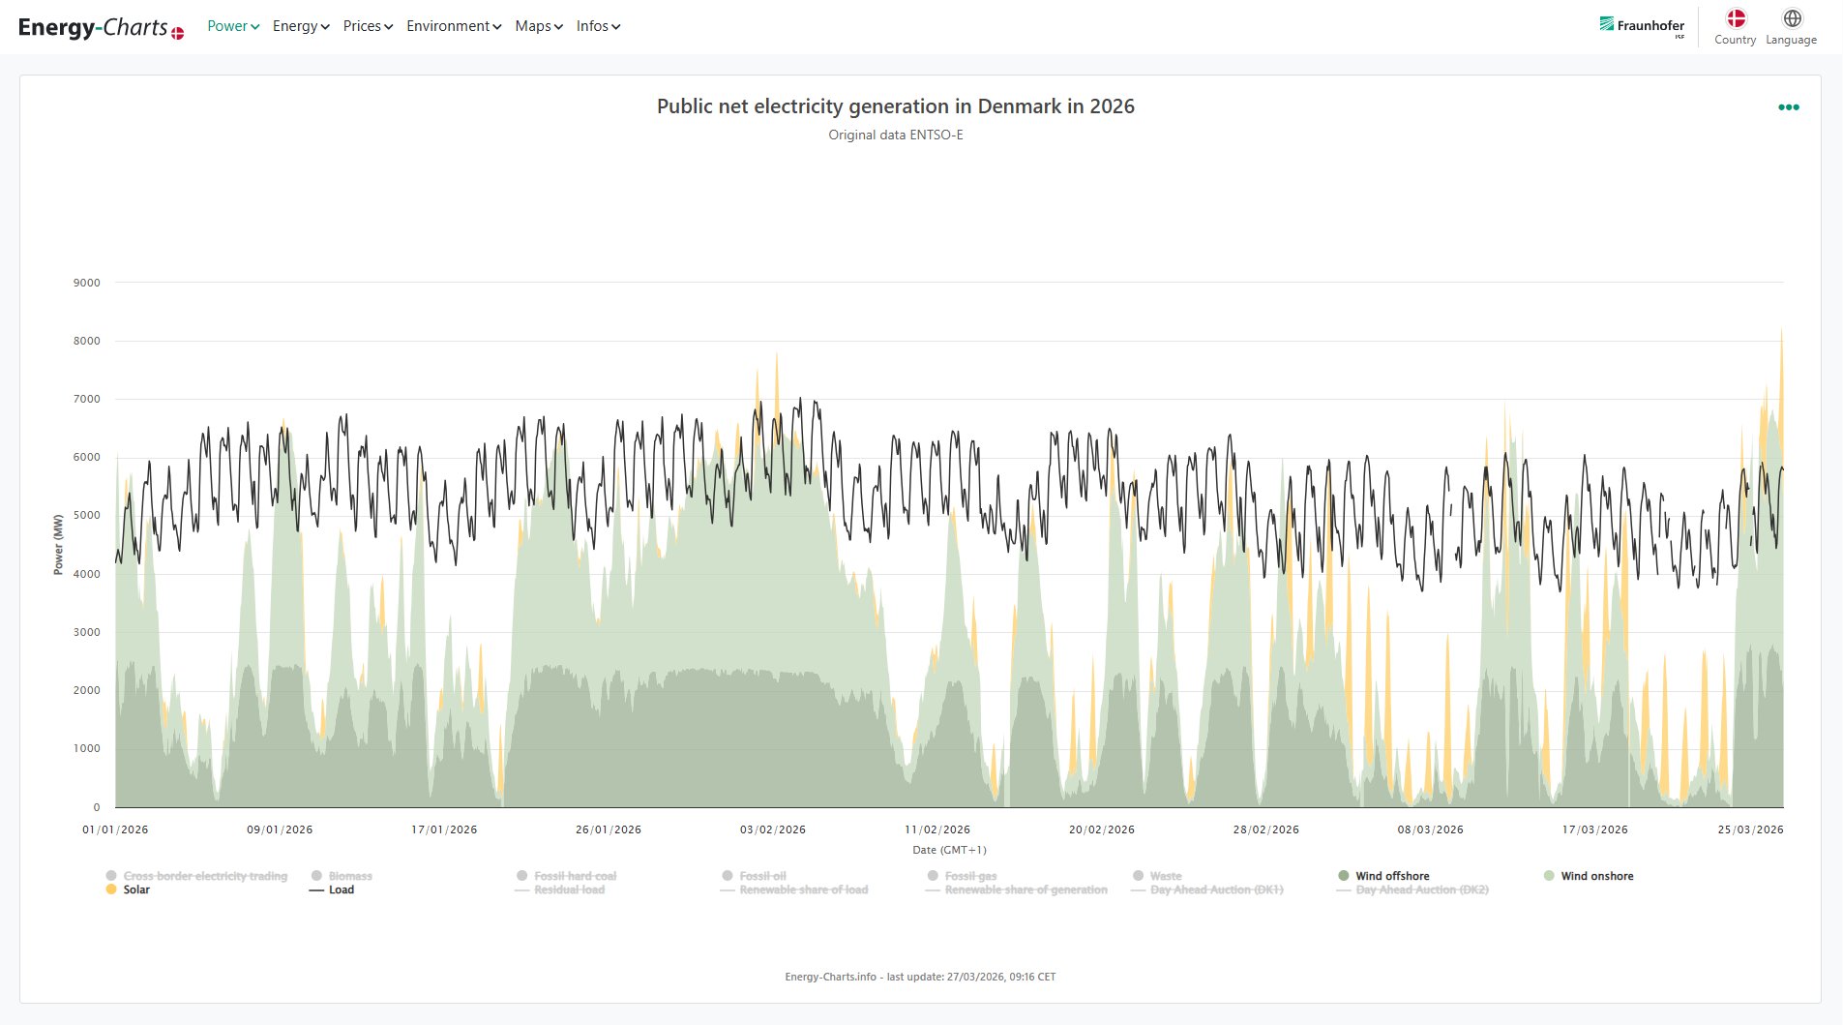Click the Fraunhofer ISE logo
Viewport: 1843px width, 1025px height.
1642,26
